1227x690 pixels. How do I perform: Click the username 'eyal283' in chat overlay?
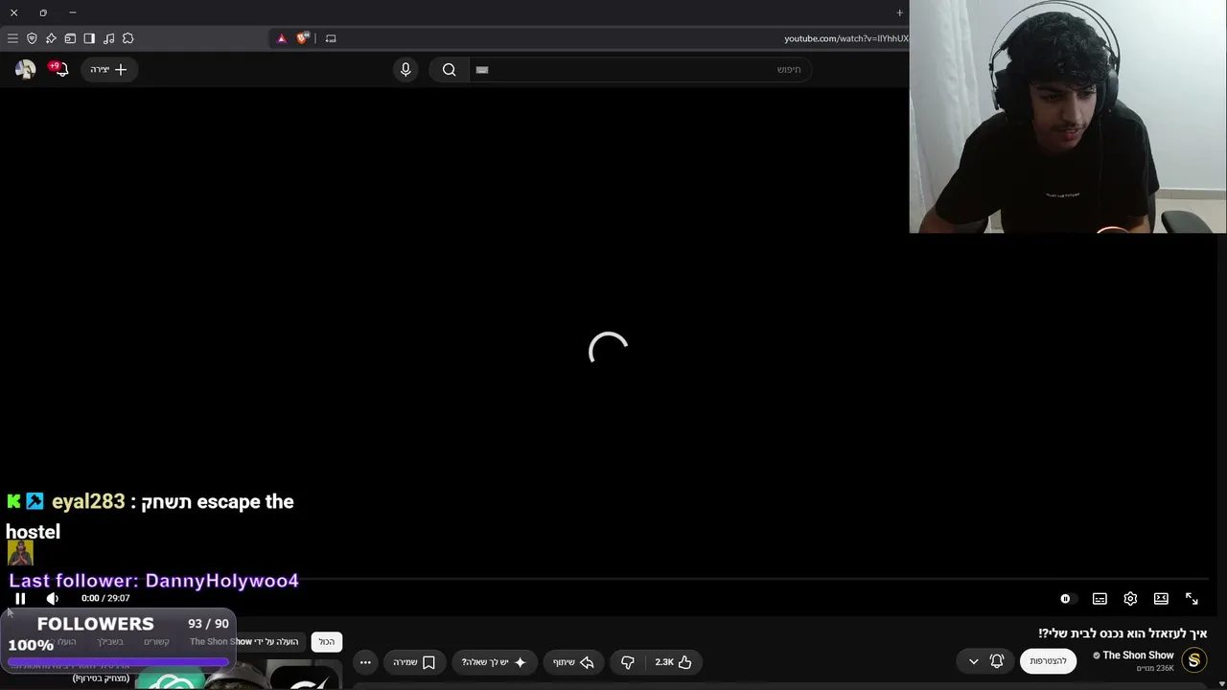coord(88,501)
